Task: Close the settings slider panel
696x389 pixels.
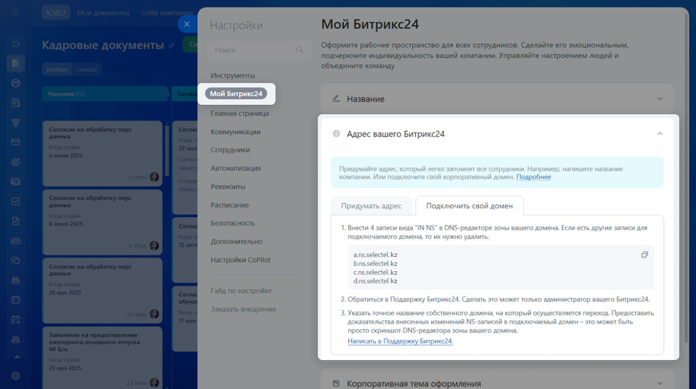Action: (187, 24)
